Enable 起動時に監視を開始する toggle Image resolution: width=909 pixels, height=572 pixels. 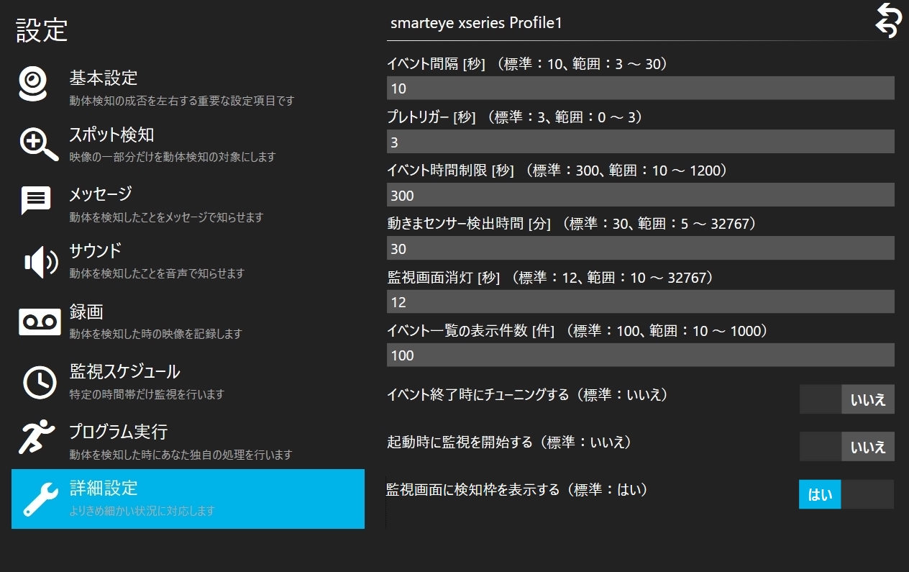pos(846,447)
